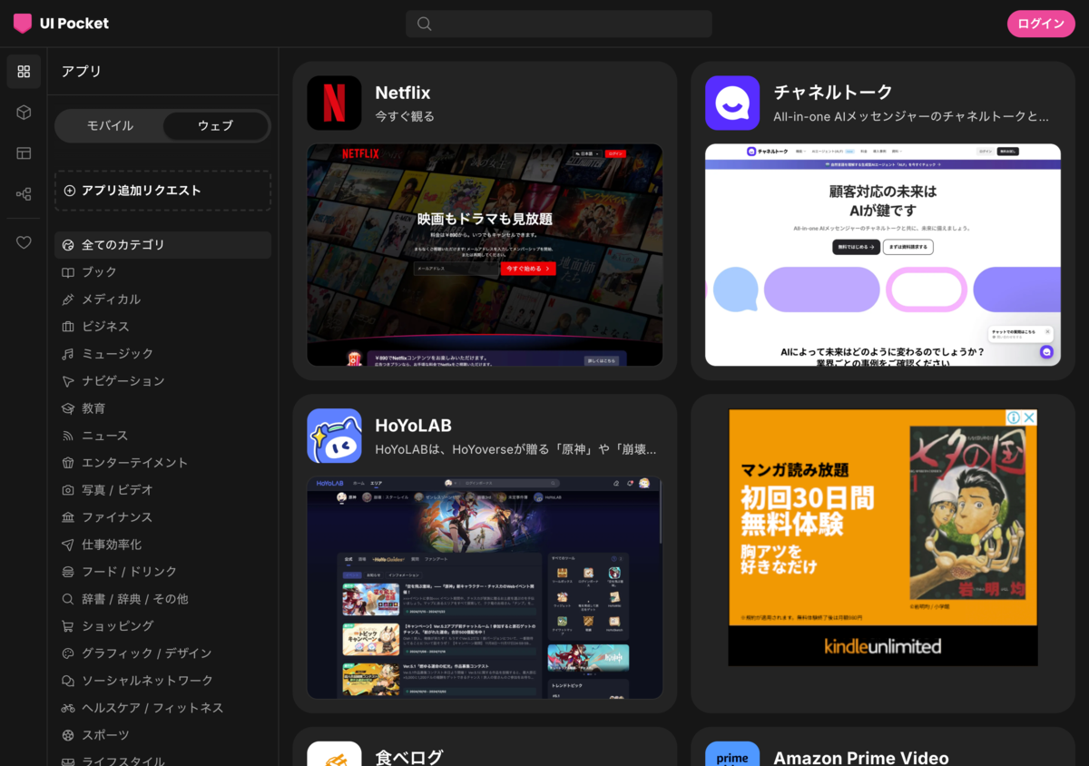Viewport: 1089px width, 766px height.
Task: Click the ログイン button
Action: click(x=1041, y=24)
